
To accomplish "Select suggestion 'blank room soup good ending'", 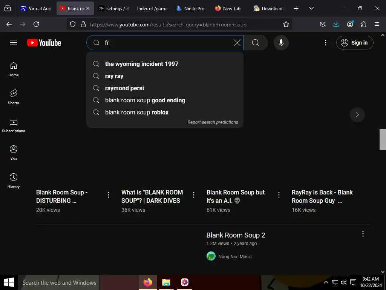I will [x=165, y=100].
